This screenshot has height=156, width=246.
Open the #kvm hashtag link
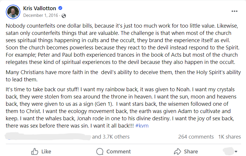coord(142,126)
